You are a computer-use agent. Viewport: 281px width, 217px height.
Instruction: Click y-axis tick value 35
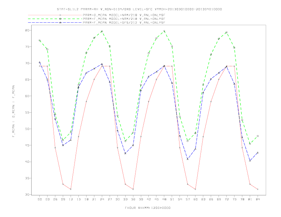click(27, 178)
